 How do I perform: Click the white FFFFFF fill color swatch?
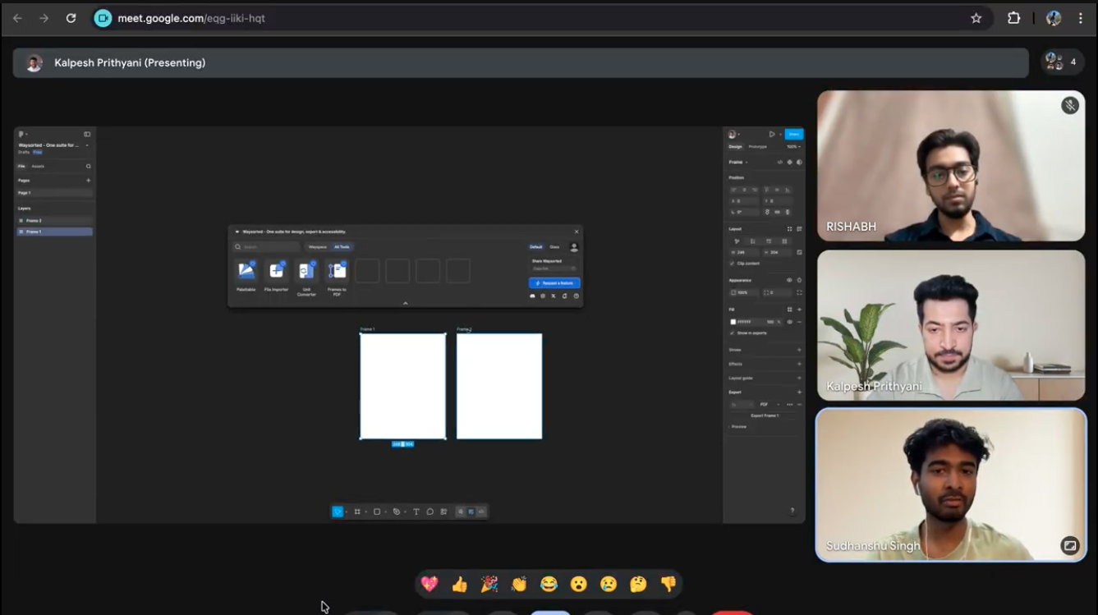coord(733,322)
